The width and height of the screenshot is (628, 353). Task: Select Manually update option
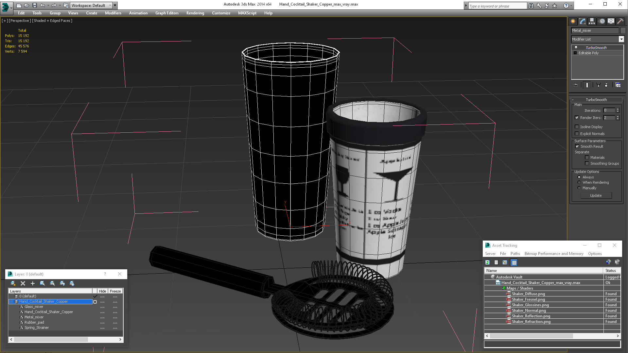[579, 188]
